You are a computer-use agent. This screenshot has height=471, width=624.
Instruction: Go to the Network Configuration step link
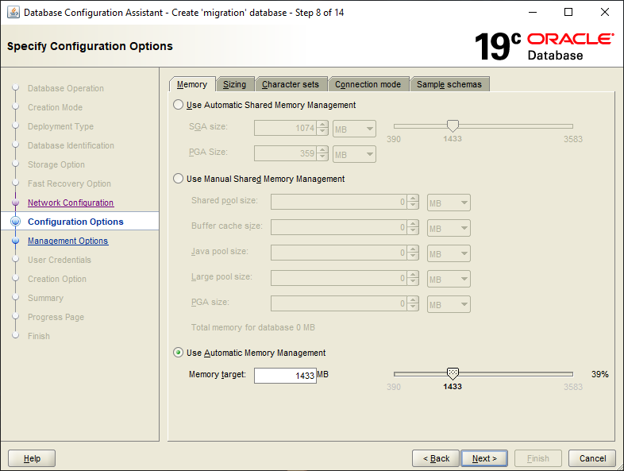pos(71,203)
